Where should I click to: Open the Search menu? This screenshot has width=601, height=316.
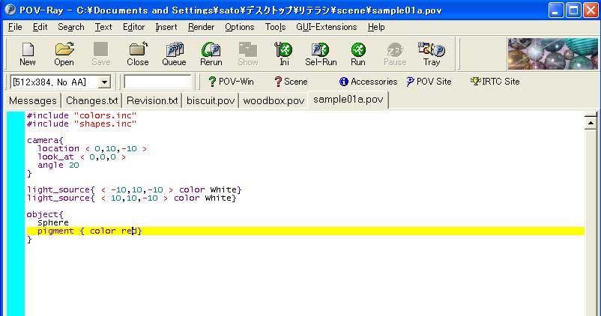coord(71,27)
